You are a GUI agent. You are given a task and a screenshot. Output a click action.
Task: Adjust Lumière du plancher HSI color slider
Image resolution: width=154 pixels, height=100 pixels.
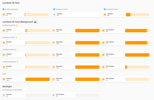click(137, 67)
